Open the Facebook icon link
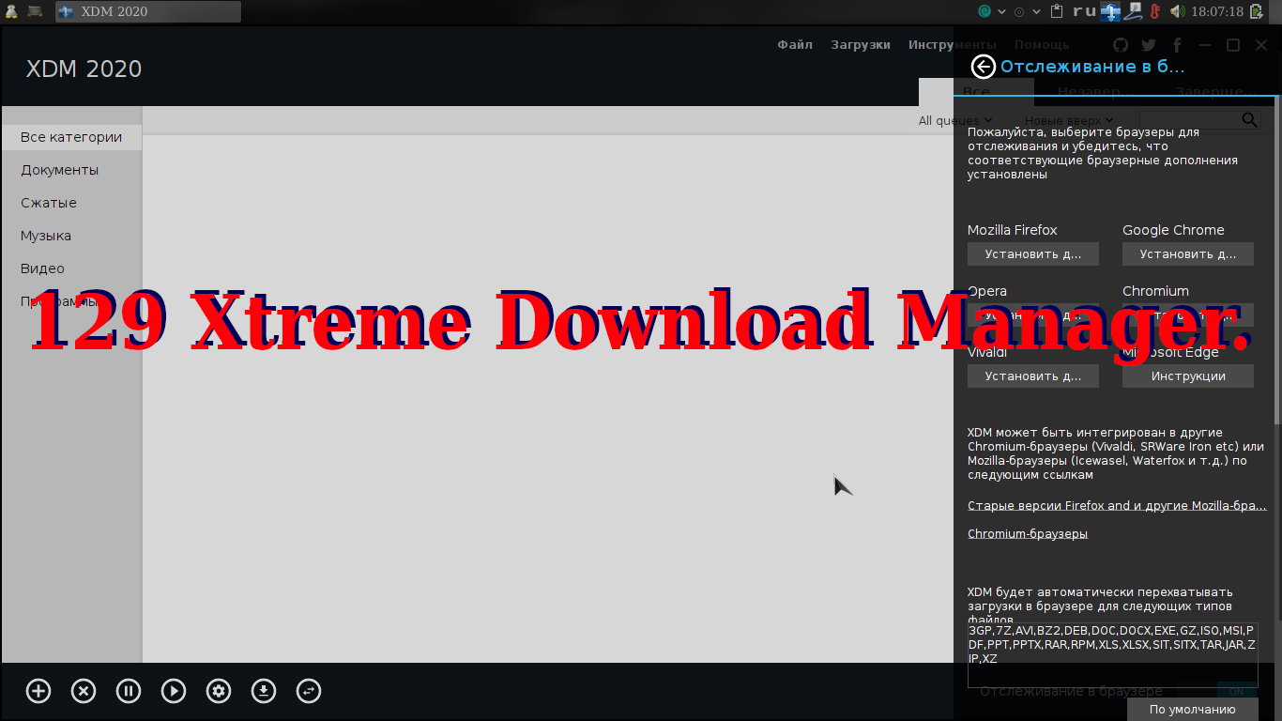1282x721 pixels. [1177, 45]
